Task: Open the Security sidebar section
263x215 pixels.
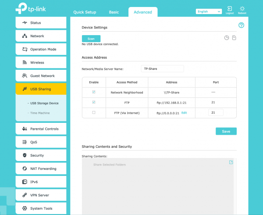Action: (x=41, y=155)
